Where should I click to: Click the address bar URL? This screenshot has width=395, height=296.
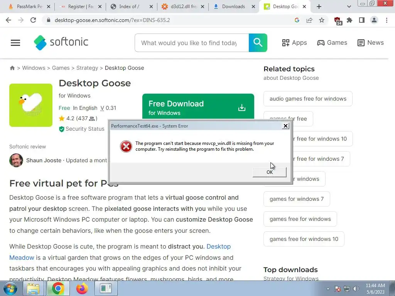[112, 20]
